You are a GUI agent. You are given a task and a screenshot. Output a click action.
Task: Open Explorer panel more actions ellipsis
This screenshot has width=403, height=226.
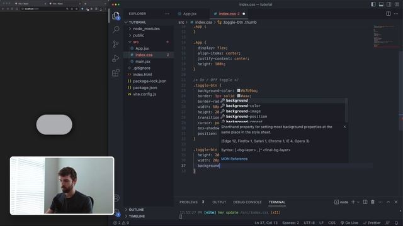click(167, 14)
